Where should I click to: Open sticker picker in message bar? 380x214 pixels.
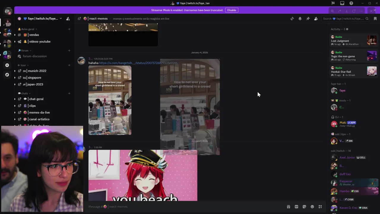click(304, 207)
